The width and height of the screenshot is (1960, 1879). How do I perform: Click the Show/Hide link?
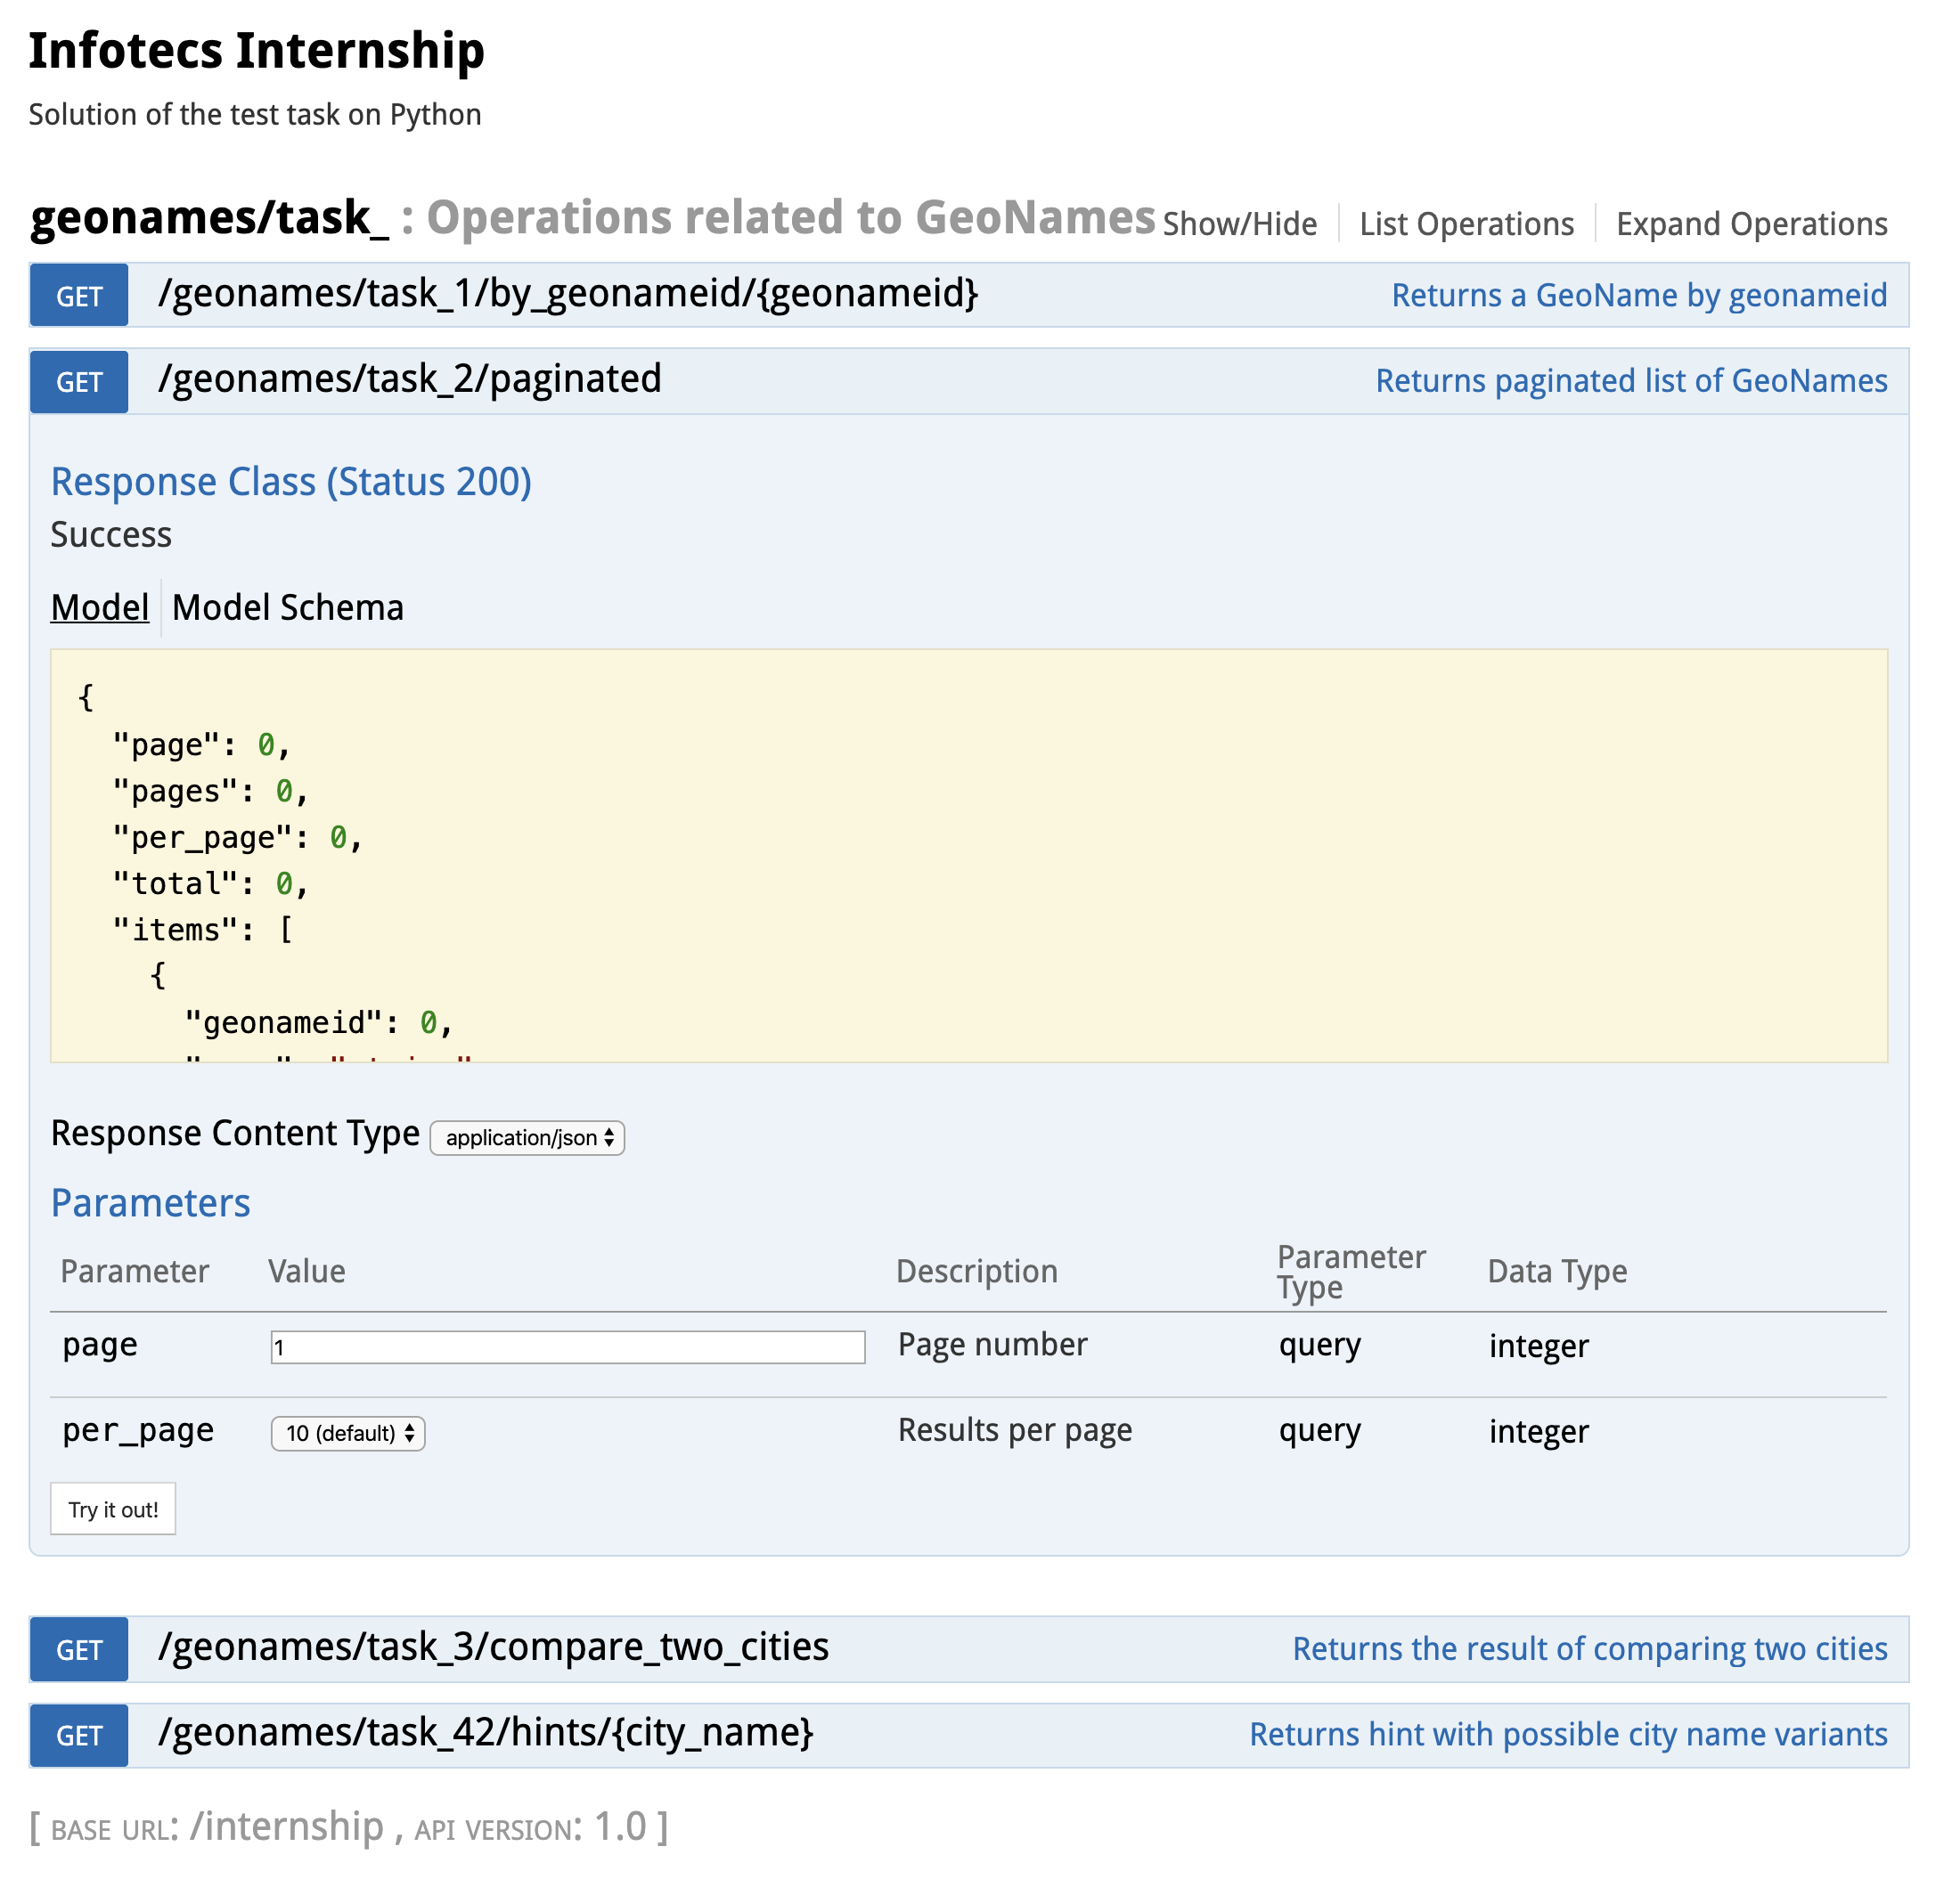[1240, 224]
